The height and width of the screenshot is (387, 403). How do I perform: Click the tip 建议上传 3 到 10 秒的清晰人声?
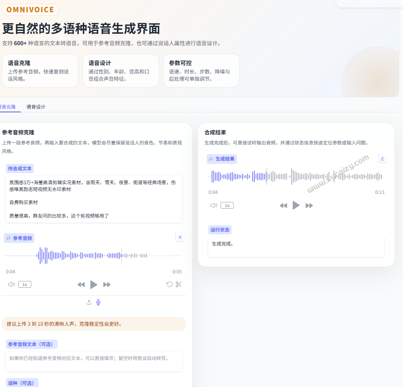94,324
